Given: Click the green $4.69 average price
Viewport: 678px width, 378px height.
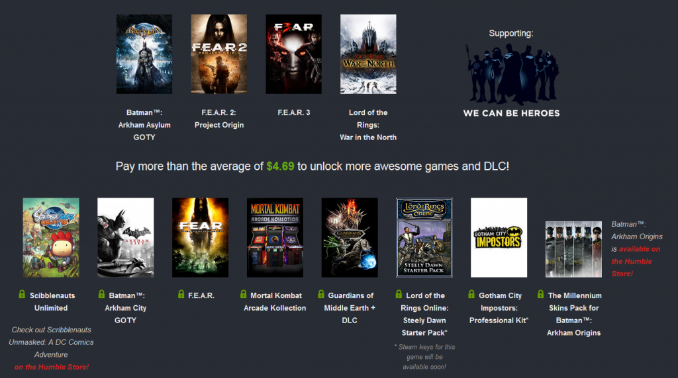Looking at the screenshot, I should tap(280, 167).
